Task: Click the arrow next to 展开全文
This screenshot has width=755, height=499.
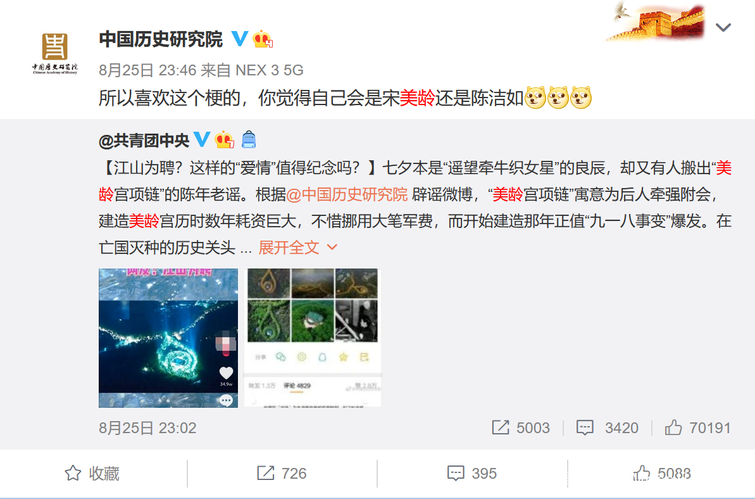Action: click(x=332, y=248)
